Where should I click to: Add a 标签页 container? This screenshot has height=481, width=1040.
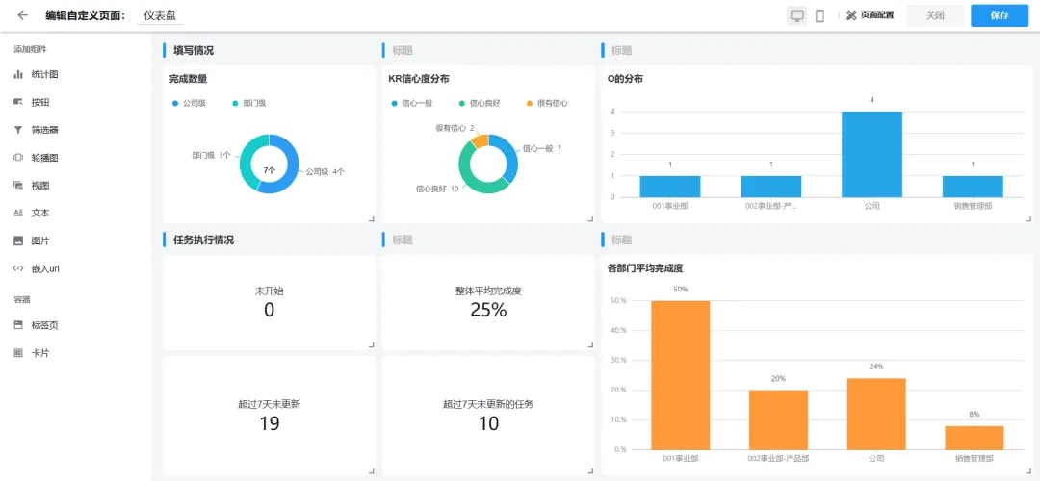[x=37, y=325]
